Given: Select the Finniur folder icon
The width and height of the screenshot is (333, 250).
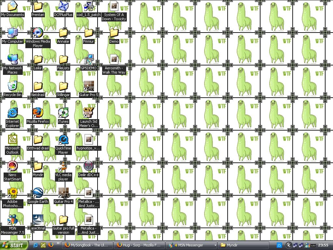Looking at the screenshot, I should (x=88, y=35).
